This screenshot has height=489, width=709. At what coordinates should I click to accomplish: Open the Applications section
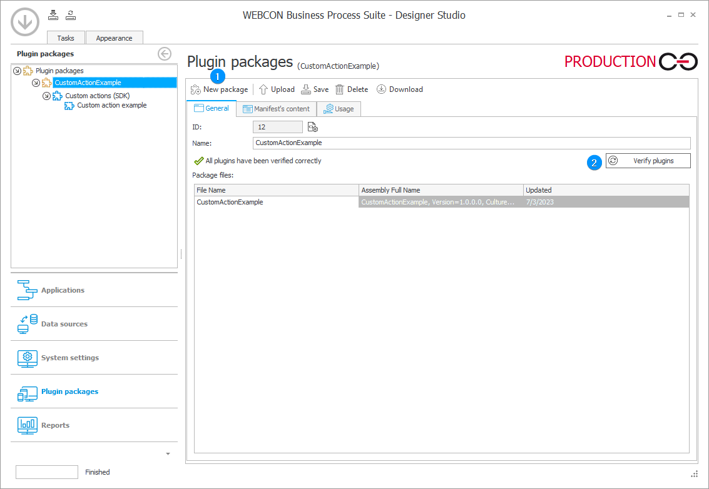[94, 290]
